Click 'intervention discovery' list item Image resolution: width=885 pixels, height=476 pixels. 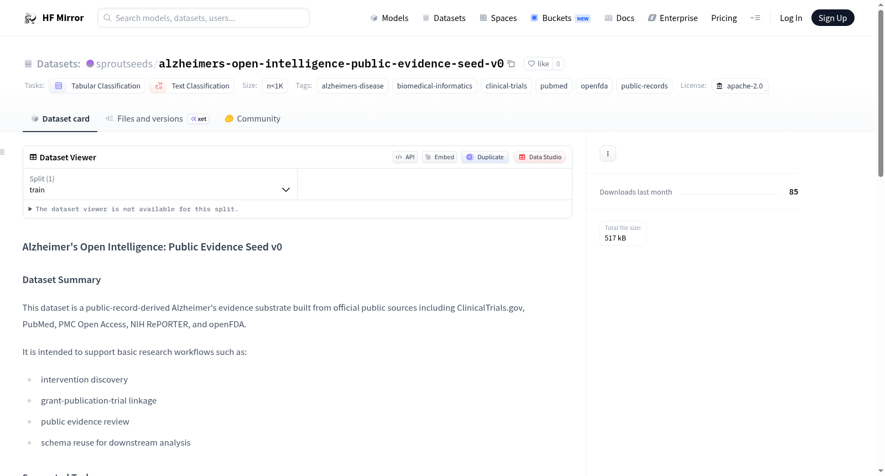(84, 380)
